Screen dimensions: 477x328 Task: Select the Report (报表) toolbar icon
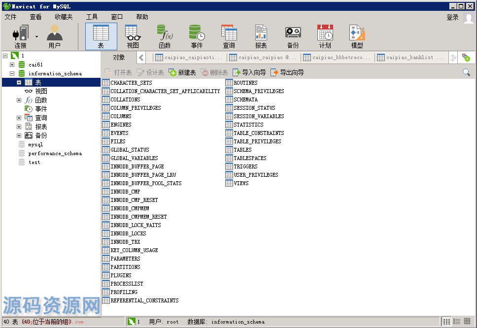coord(261,36)
